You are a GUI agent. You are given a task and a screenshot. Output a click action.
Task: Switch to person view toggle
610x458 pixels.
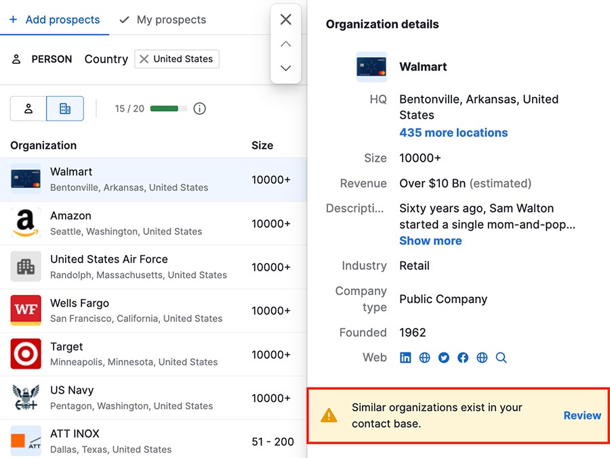tap(28, 108)
